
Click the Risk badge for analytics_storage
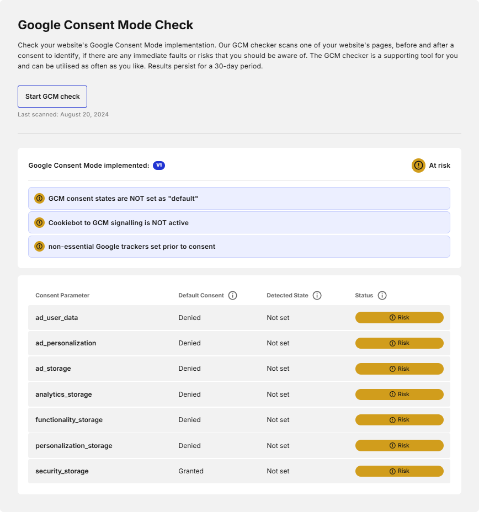pos(400,394)
